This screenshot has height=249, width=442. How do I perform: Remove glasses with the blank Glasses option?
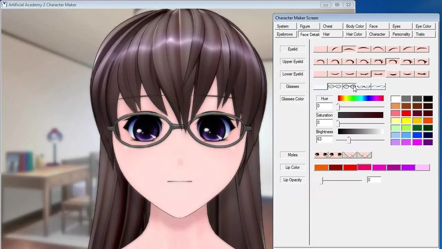tap(320, 86)
